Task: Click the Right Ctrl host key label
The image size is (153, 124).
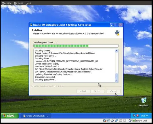Action: [141, 121]
